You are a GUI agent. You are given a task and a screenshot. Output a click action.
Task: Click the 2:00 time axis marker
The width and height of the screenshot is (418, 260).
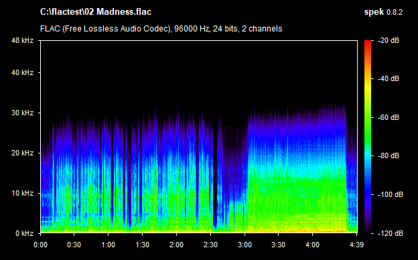[x=176, y=245]
